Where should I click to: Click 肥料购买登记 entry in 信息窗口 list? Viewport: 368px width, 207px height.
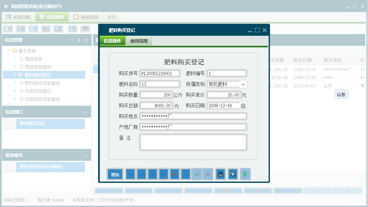click(x=51, y=124)
